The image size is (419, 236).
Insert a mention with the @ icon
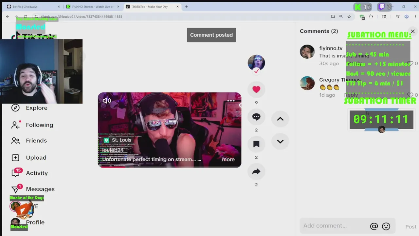374,226
